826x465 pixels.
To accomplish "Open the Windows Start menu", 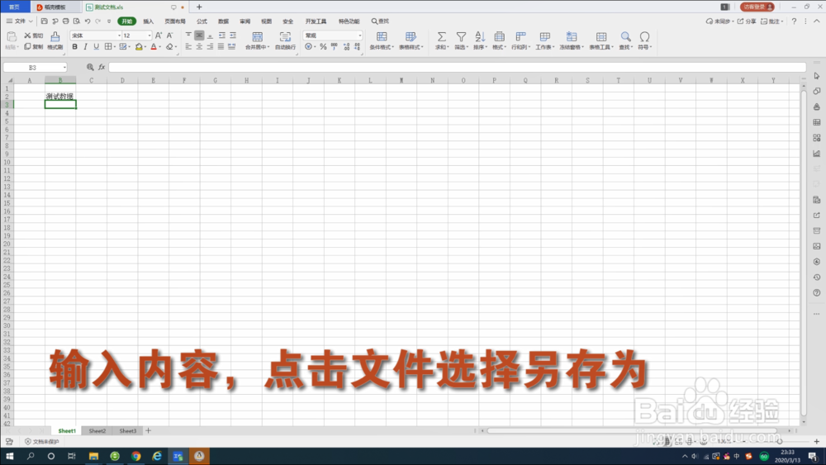I will coord(9,456).
